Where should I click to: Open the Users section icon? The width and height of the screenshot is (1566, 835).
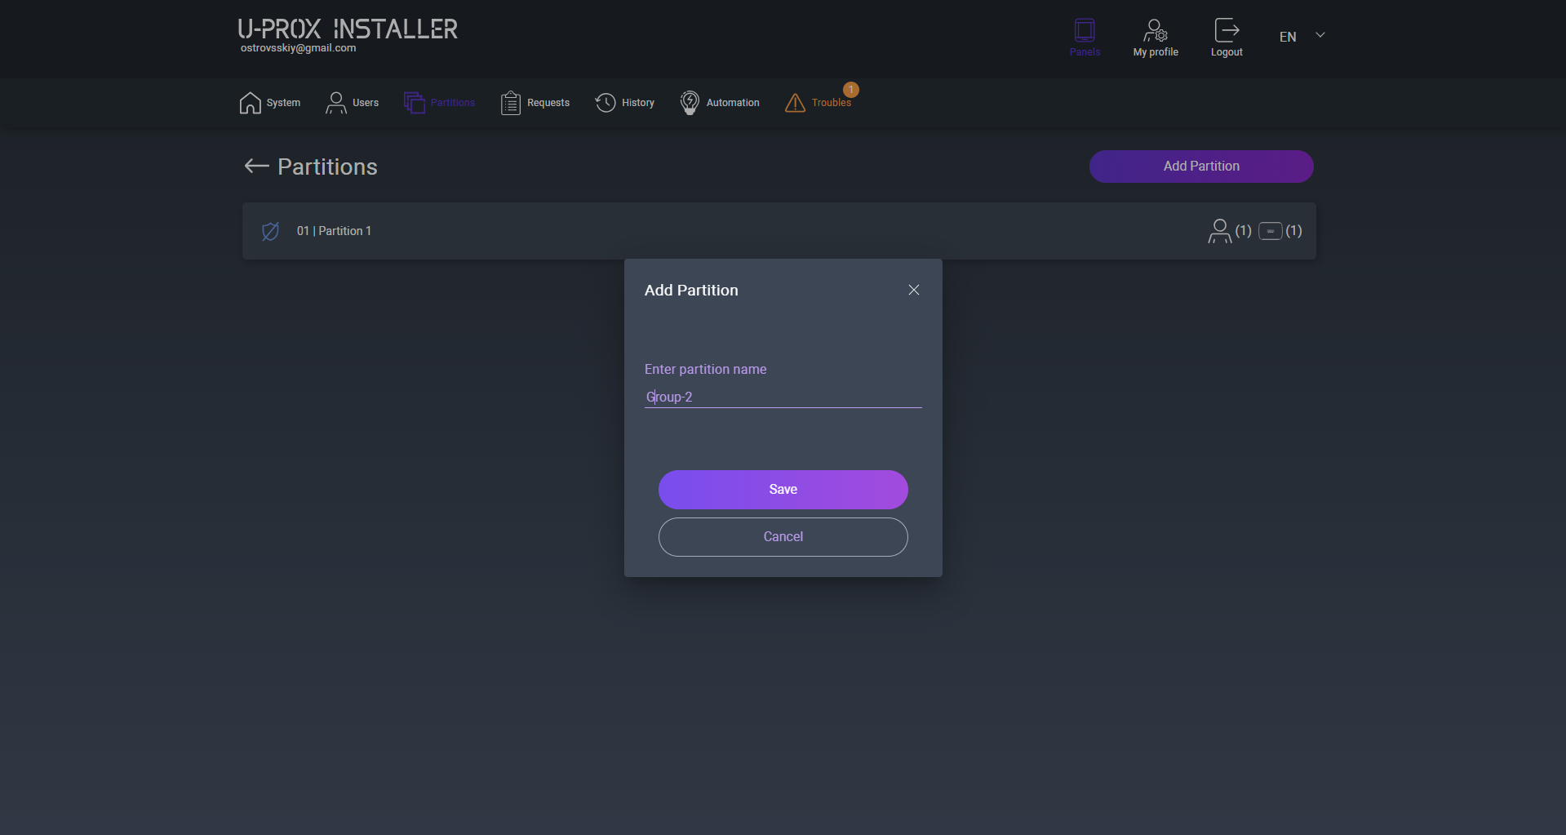pyautogui.click(x=335, y=103)
